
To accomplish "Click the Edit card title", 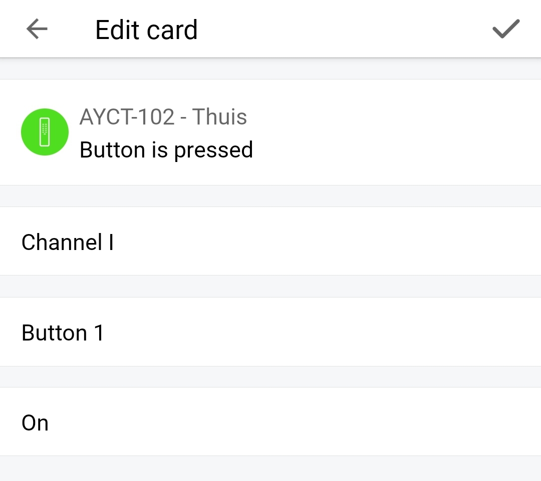I will [146, 30].
